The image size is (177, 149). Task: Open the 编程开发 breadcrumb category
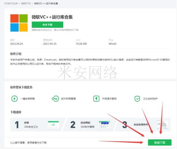[26, 4]
